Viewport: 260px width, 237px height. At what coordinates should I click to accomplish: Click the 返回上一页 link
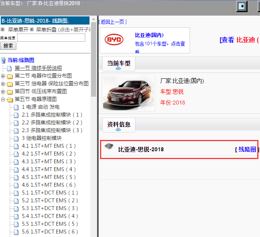coord(112,22)
